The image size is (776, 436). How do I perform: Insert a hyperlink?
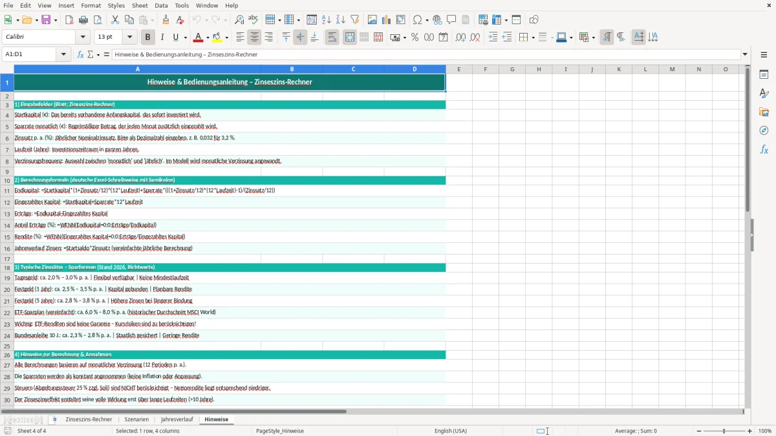coord(437,20)
